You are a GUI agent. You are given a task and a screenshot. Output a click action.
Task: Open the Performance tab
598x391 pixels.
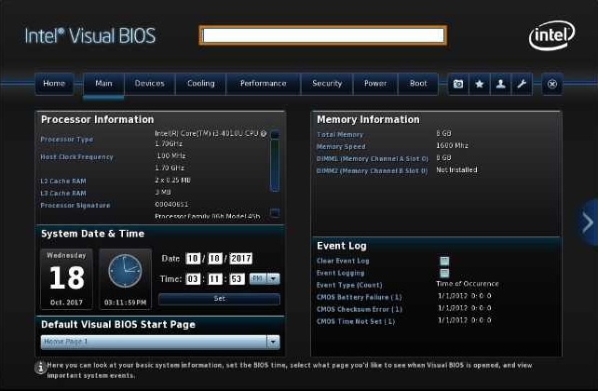coord(263,84)
